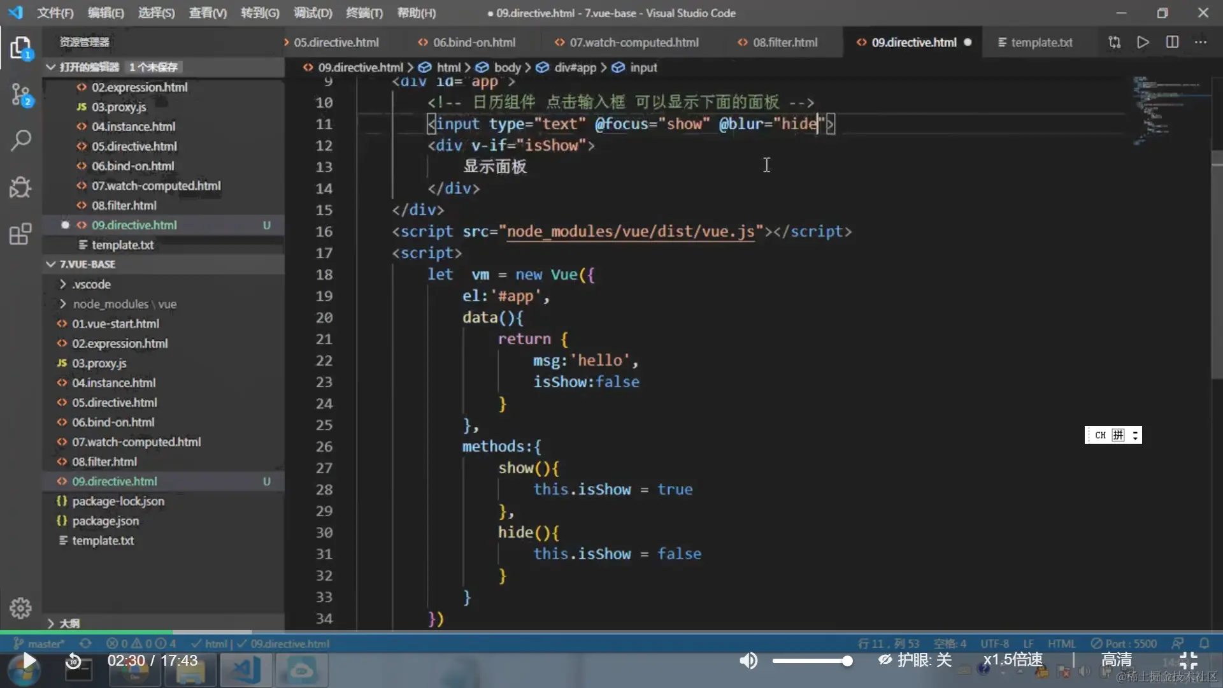The width and height of the screenshot is (1223, 688).
Task: Click Port : 5500 in status bar
Action: [1124, 643]
